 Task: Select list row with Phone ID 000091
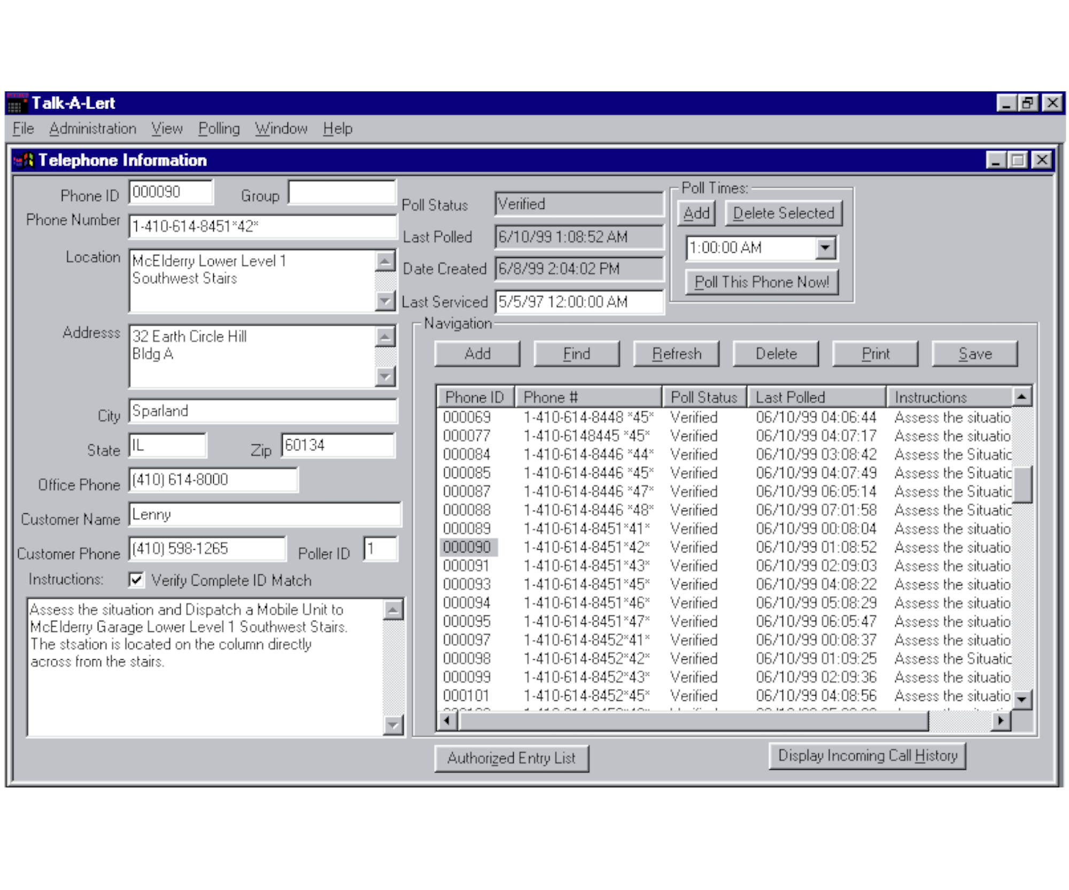coord(726,566)
